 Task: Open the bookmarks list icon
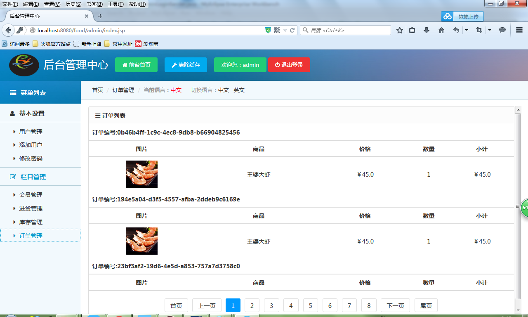click(x=412, y=30)
